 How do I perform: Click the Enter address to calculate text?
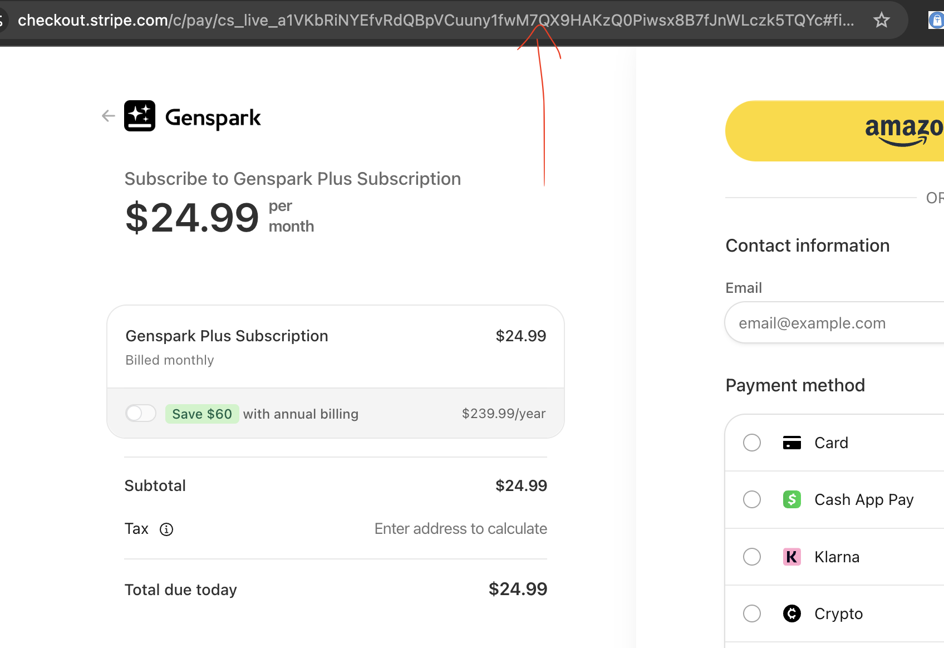click(460, 529)
